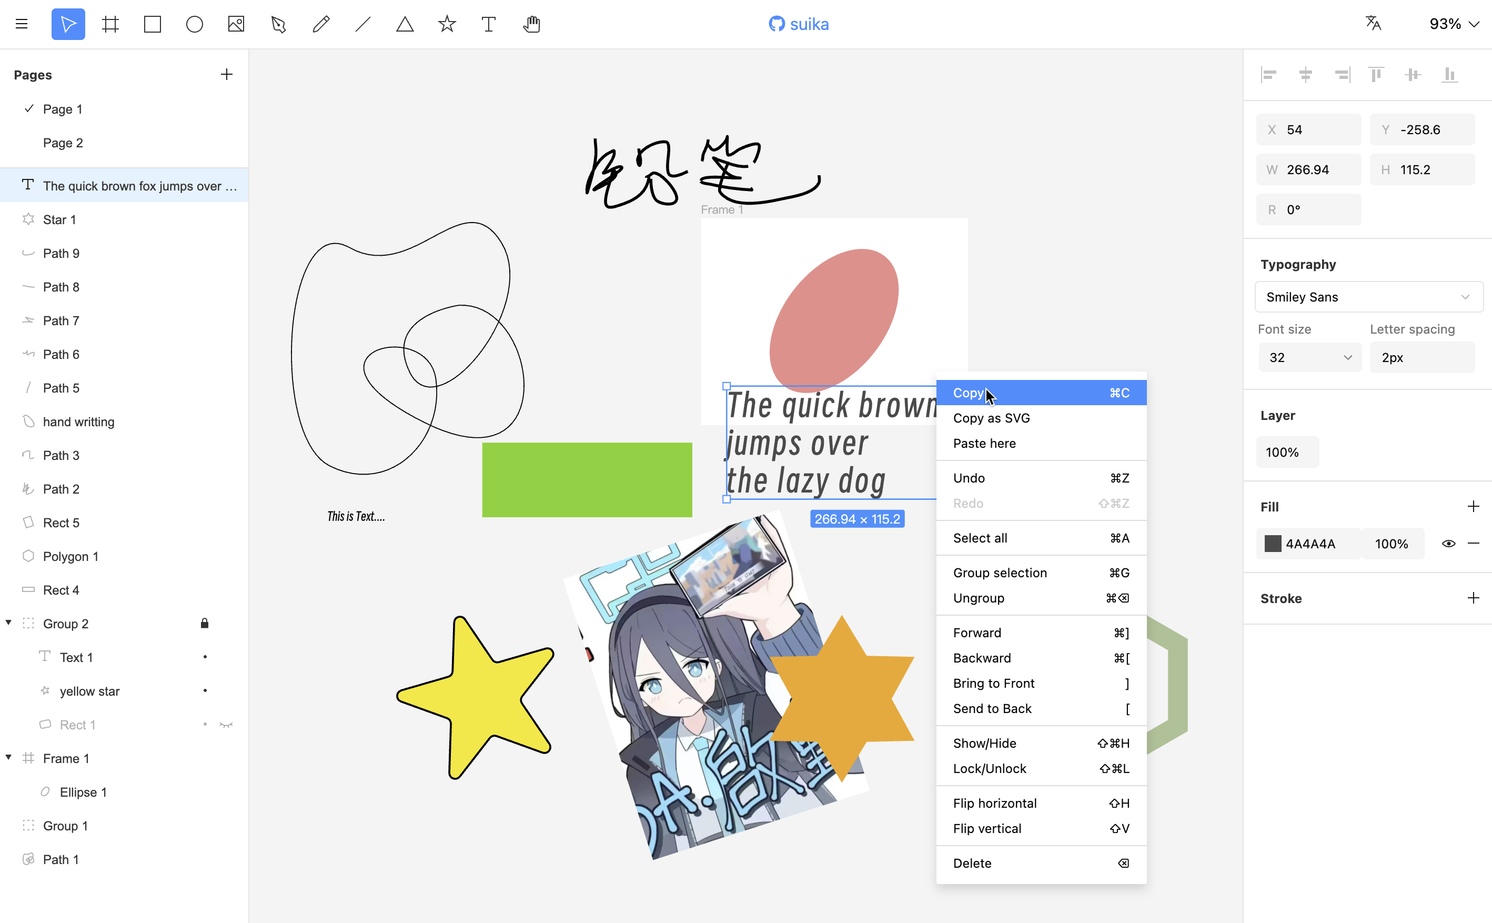Unlock the Group 2 layer
This screenshot has width=1492, height=923.
coord(205,623)
